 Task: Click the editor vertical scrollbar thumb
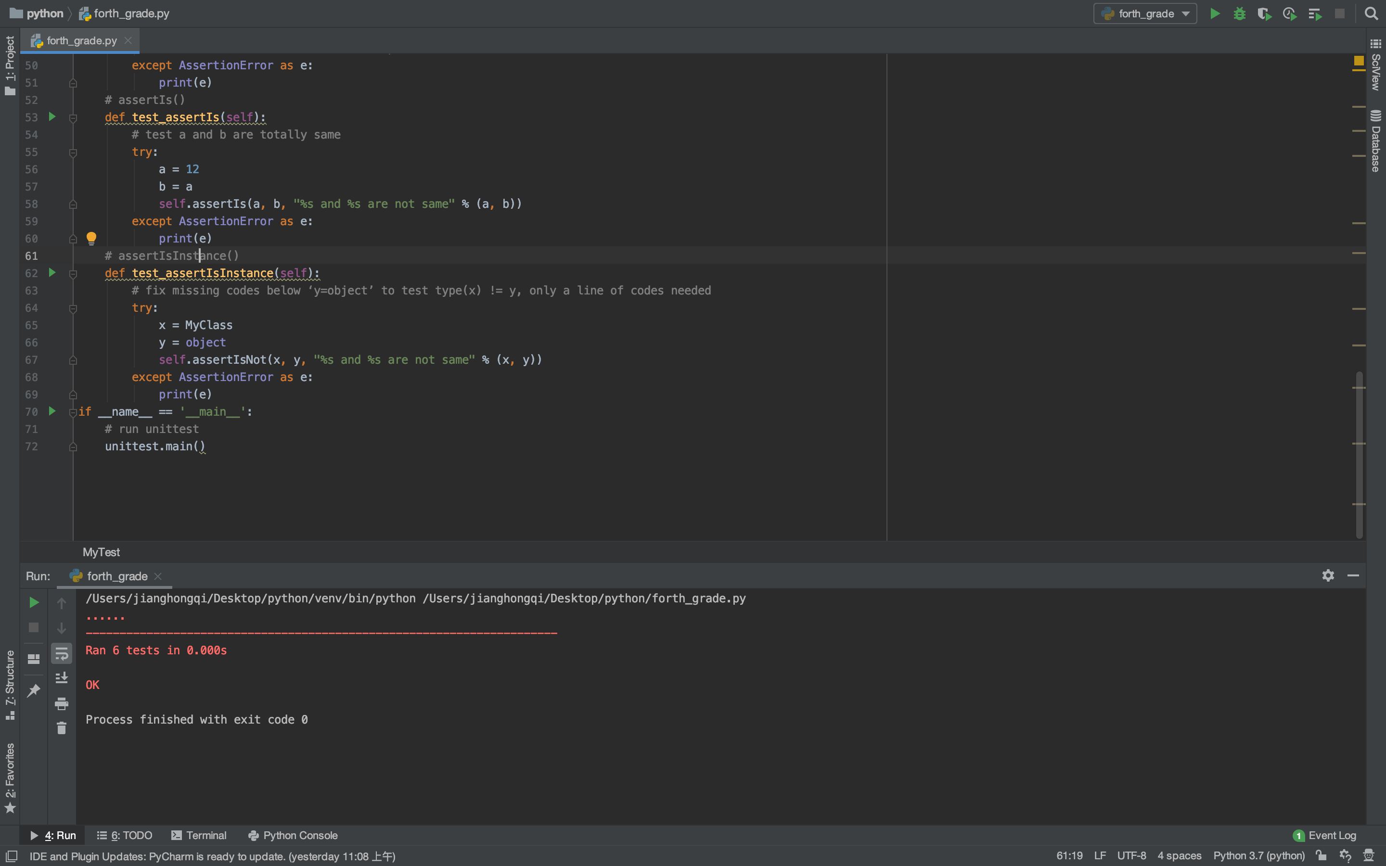(x=1359, y=455)
